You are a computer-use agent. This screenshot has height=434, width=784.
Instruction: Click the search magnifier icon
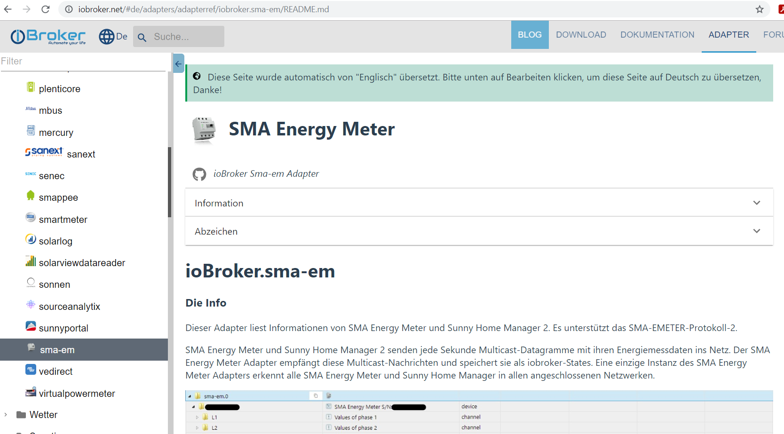[x=142, y=37]
